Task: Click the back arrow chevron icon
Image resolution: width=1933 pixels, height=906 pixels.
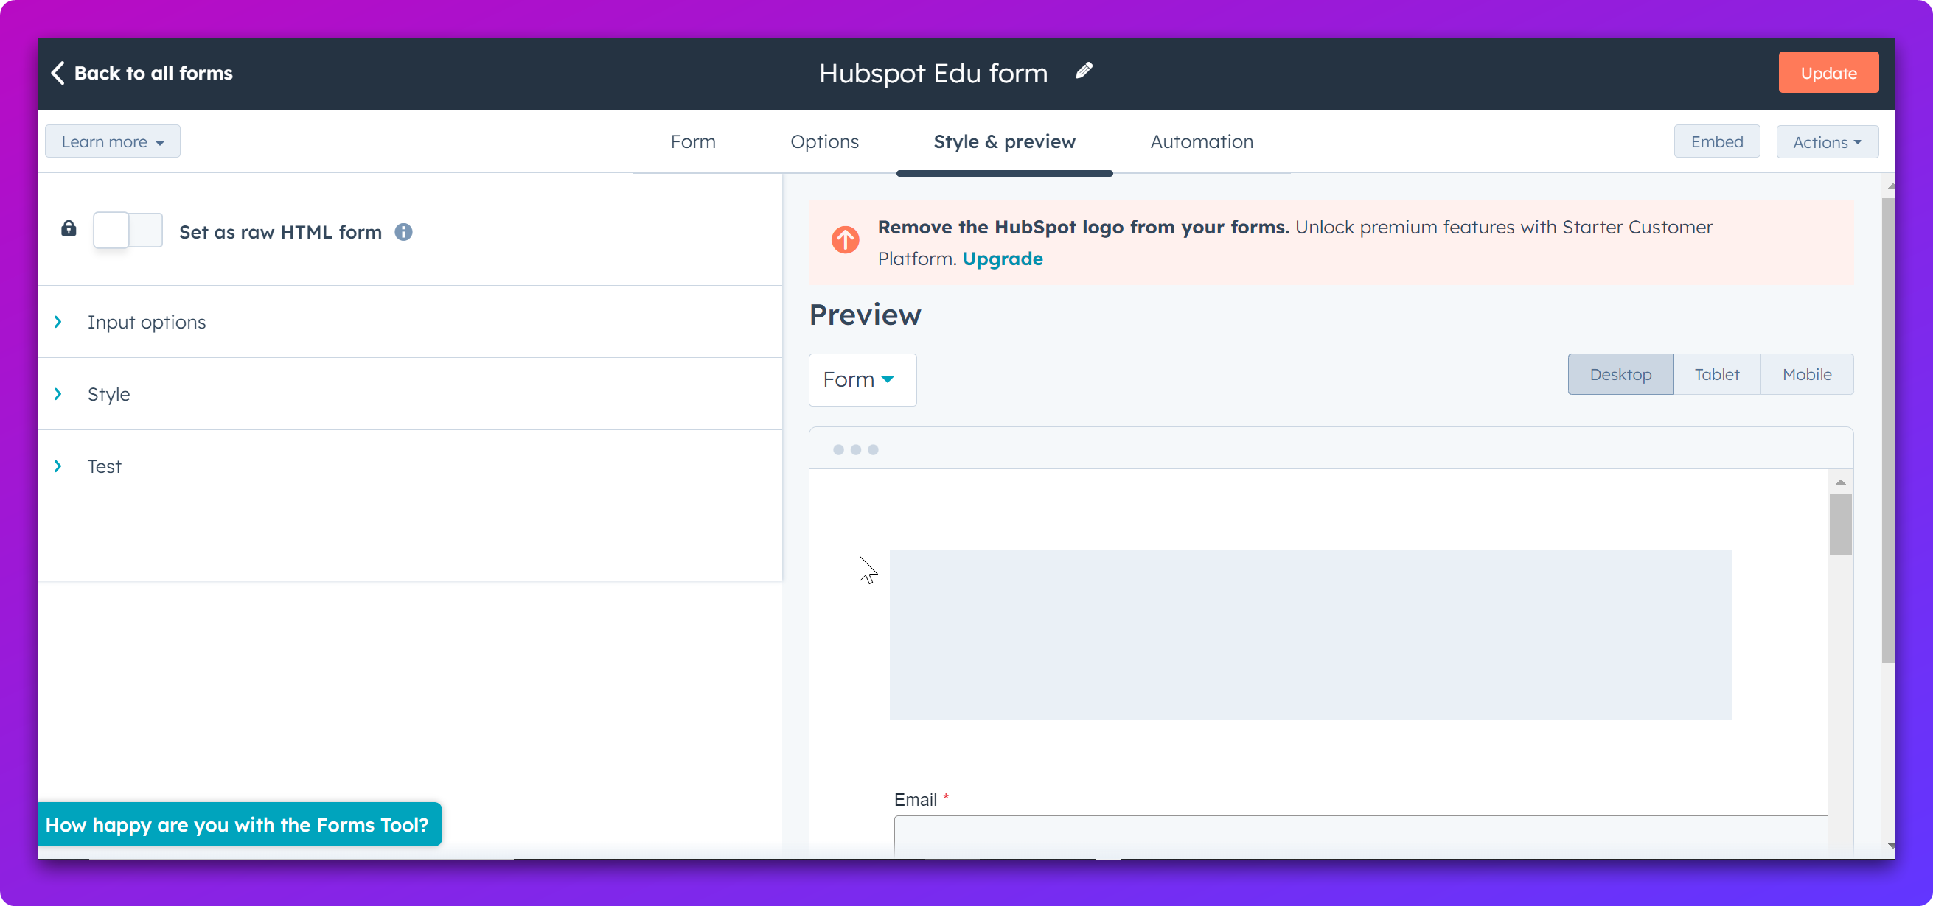Action: pos(58,73)
